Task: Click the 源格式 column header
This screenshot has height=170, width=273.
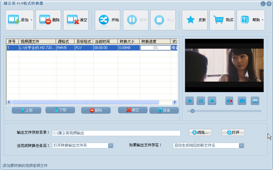Action: (65, 41)
